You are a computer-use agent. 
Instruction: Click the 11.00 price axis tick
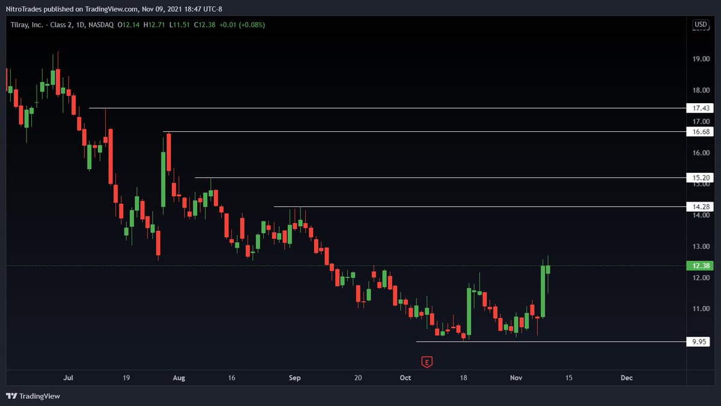[701, 309]
